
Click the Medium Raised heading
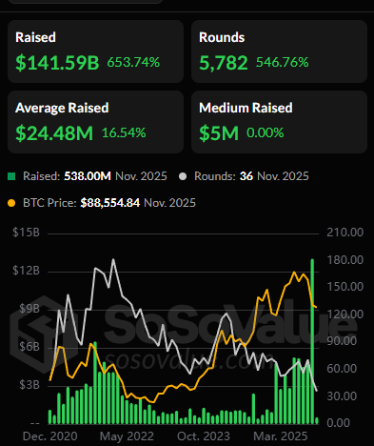coord(246,108)
